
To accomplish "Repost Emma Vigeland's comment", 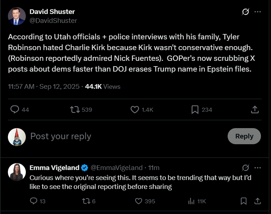I will click(x=86, y=201).
